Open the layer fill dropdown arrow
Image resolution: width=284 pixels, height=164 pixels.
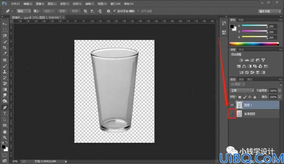pyautogui.click(x=280, y=97)
